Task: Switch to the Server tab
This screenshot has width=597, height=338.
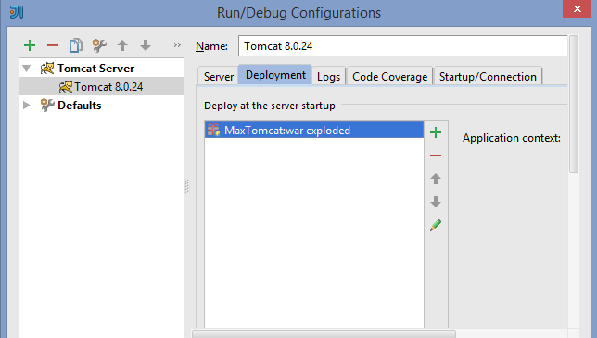Action: pos(219,77)
